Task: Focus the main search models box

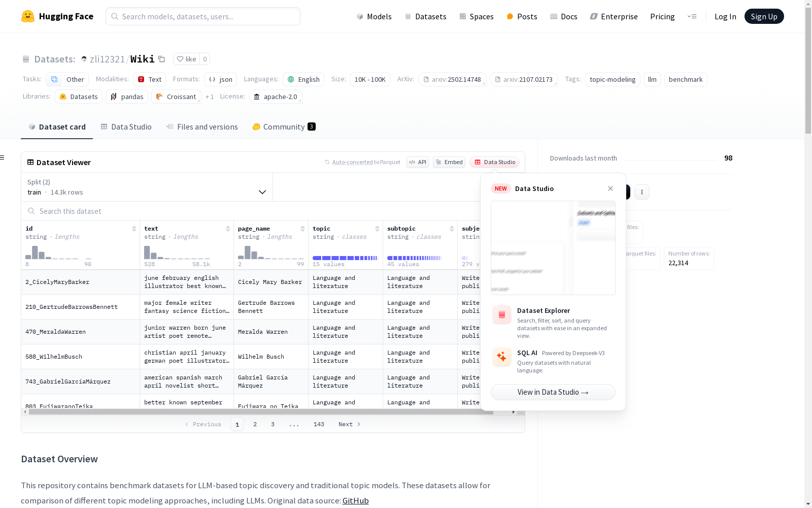Action: 203,16
